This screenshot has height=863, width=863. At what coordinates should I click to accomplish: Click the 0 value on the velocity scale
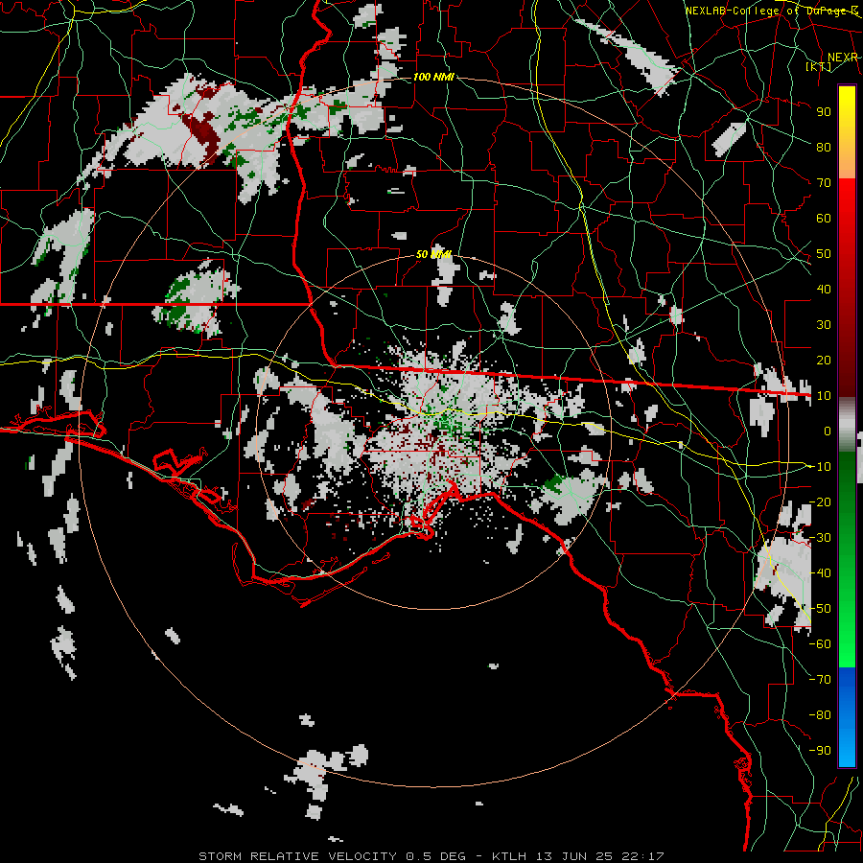[x=828, y=431]
